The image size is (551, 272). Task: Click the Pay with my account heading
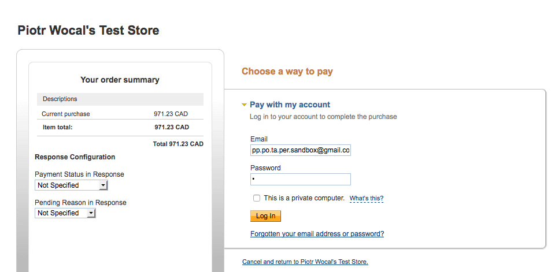point(290,105)
